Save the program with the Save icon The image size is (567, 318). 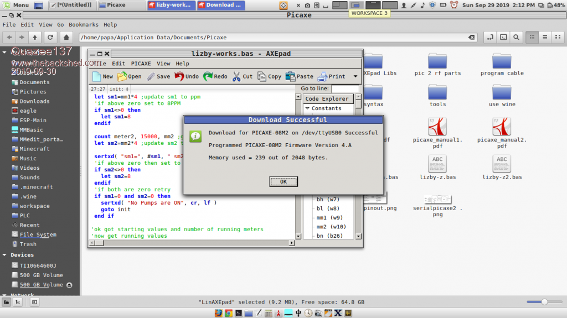pos(158,76)
